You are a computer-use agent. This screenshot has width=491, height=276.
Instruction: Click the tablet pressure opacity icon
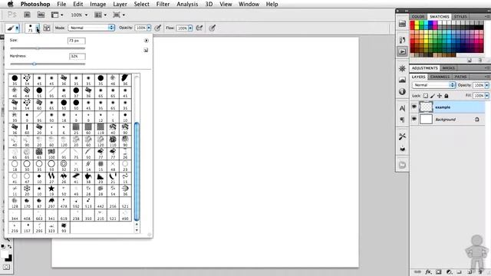click(158, 28)
